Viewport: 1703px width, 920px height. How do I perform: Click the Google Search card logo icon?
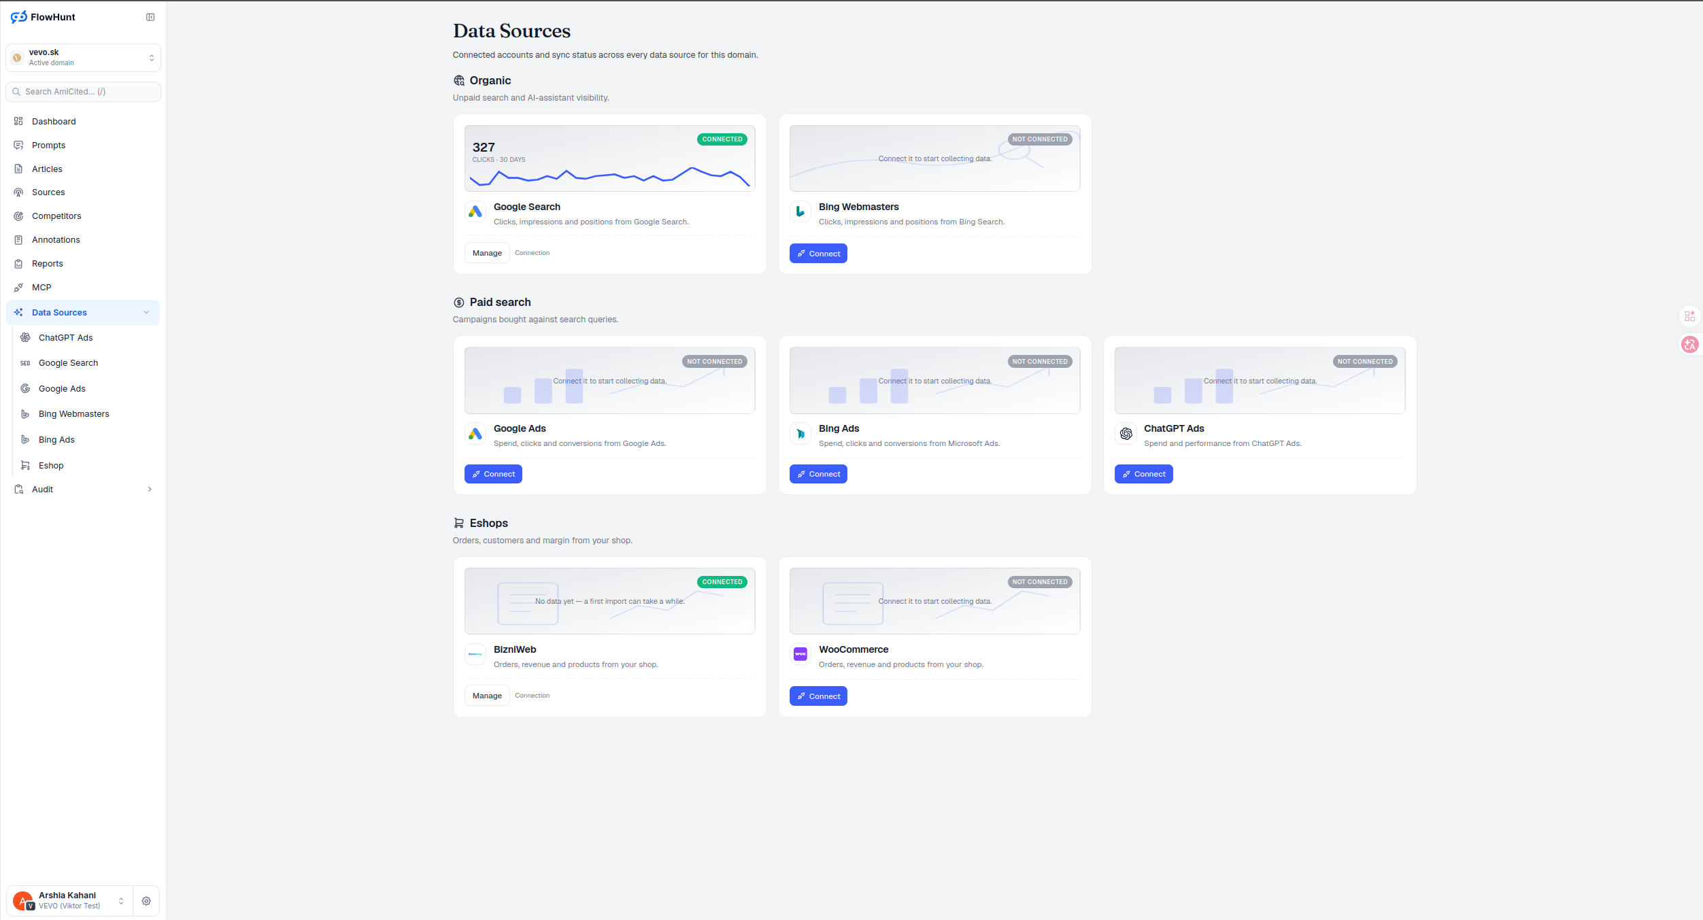click(475, 212)
